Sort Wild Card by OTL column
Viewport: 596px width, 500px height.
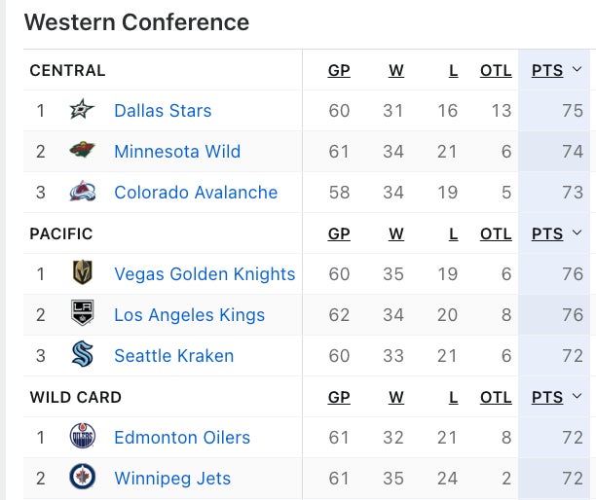click(x=496, y=397)
